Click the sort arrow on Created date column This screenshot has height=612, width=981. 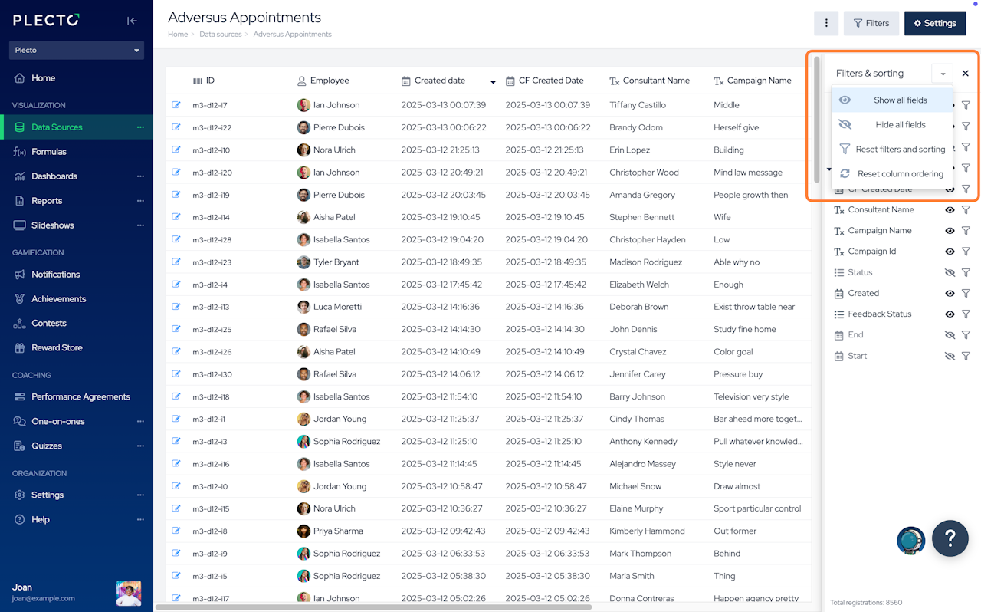493,81
